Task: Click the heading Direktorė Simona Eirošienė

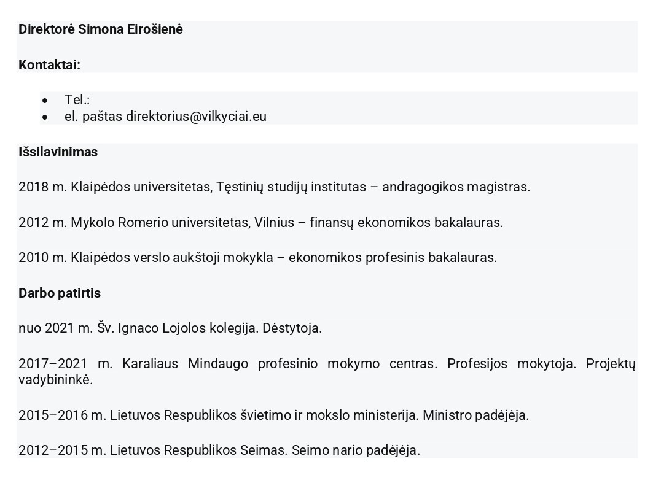Action: coord(101,29)
